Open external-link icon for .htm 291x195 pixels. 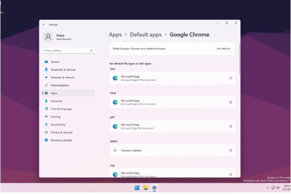point(231,78)
